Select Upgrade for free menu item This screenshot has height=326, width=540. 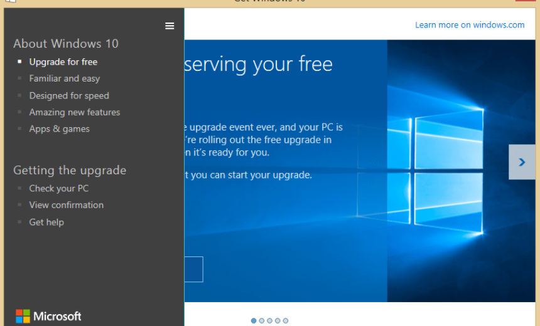click(x=63, y=62)
